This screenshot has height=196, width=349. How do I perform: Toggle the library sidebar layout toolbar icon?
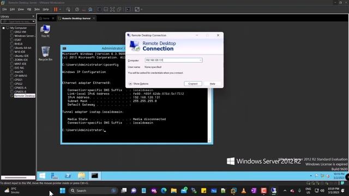pos(99,9)
